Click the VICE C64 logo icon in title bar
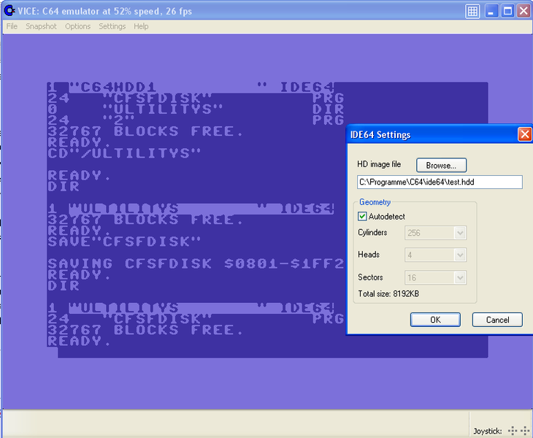This screenshot has width=533, height=438. (x=9, y=10)
